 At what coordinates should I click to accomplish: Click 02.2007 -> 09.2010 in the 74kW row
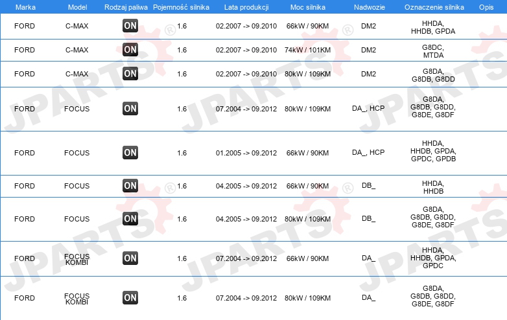pos(246,50)
